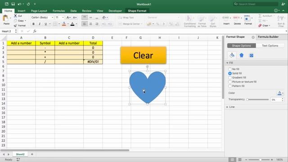The width and height of the screenshot is (288, 162).
Task: Click the Save icon in title bar
Action: 13,4
